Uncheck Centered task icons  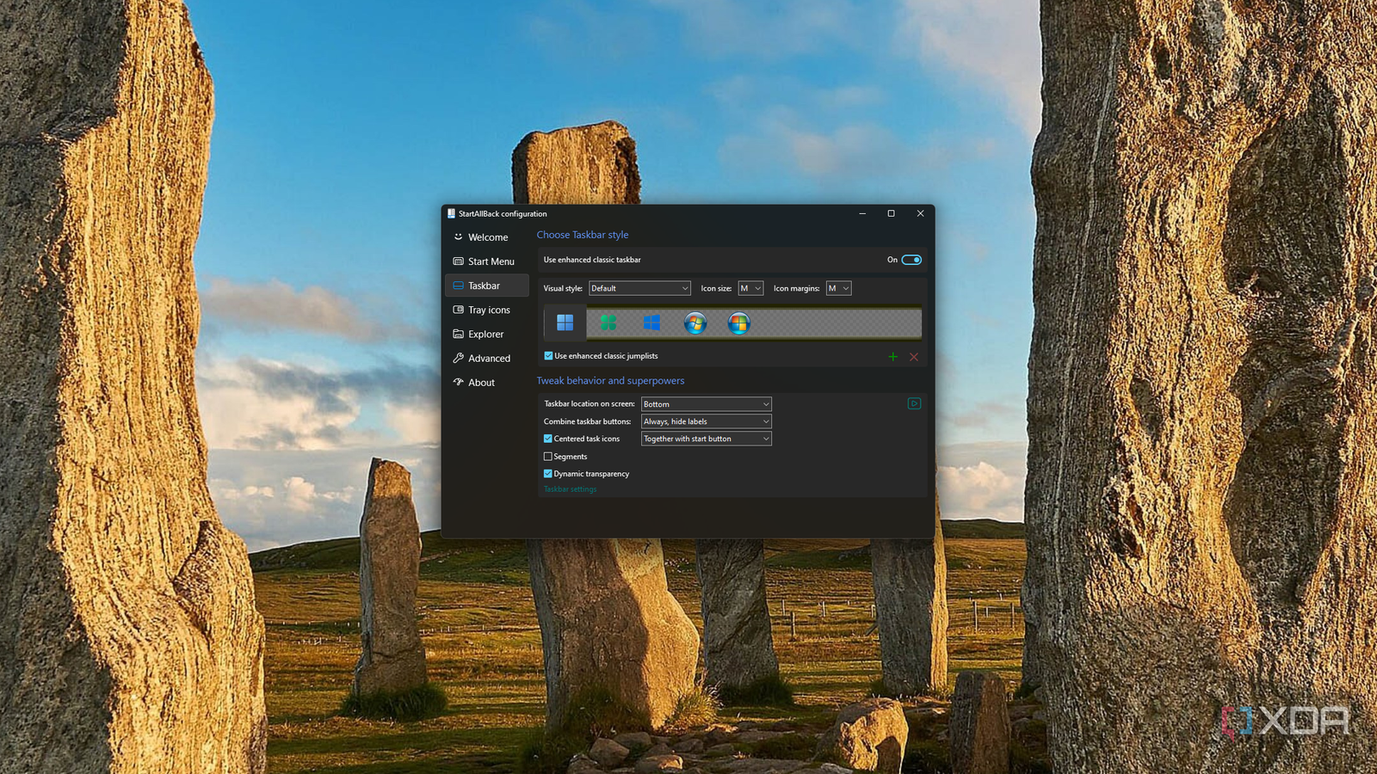(x=548, y=439)
